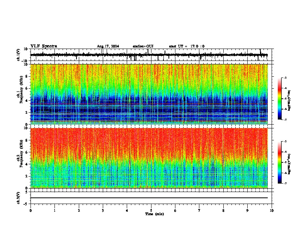The width and height of the screenshot is (306, 236).
Task: Click the "6" kHz tick on ch.1 spectrogram
Action: [x=27, y=89]
